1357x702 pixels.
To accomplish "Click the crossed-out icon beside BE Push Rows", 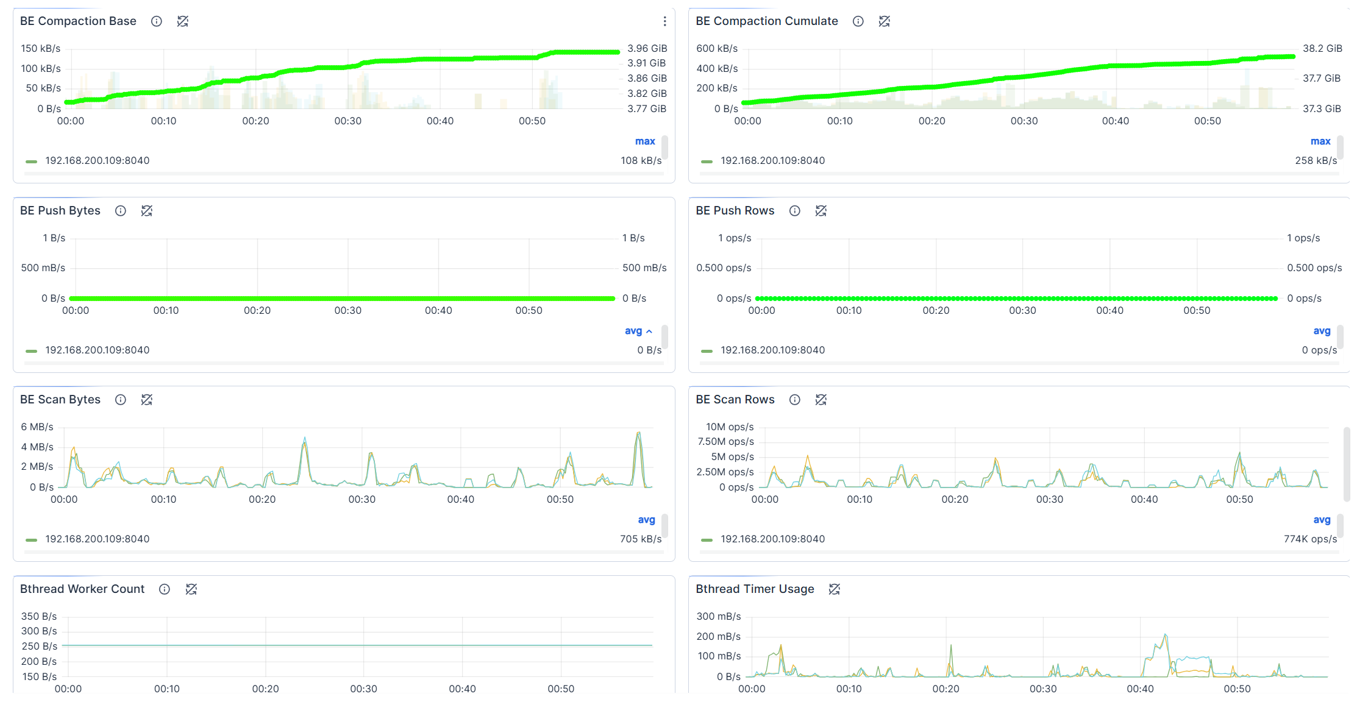I will [x=821, y=211].
